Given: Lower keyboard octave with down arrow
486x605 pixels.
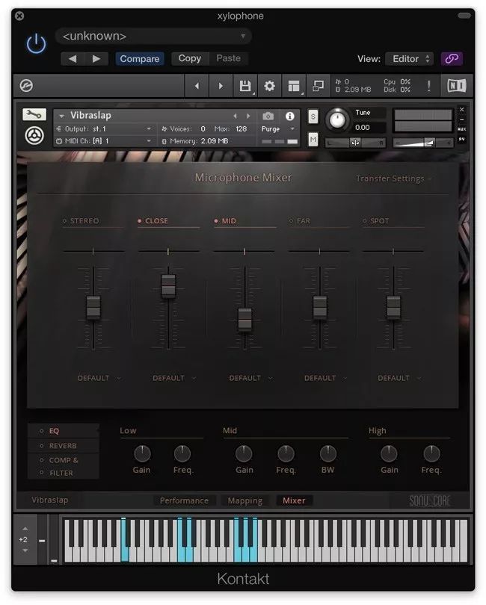Looking at the screenshot, I should coord(25,550).
